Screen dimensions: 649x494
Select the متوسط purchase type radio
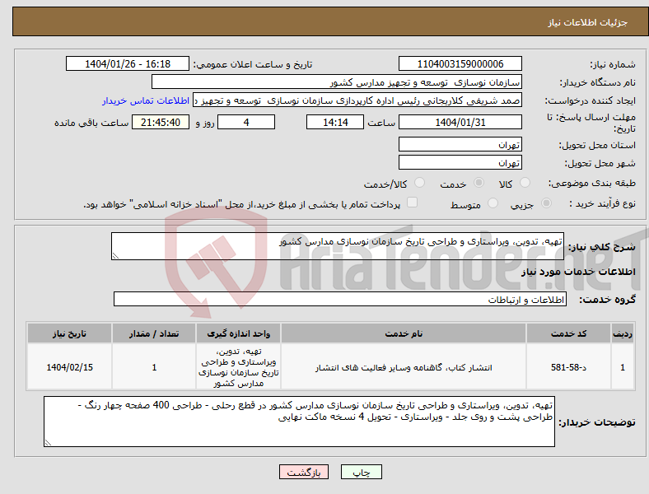493,203
